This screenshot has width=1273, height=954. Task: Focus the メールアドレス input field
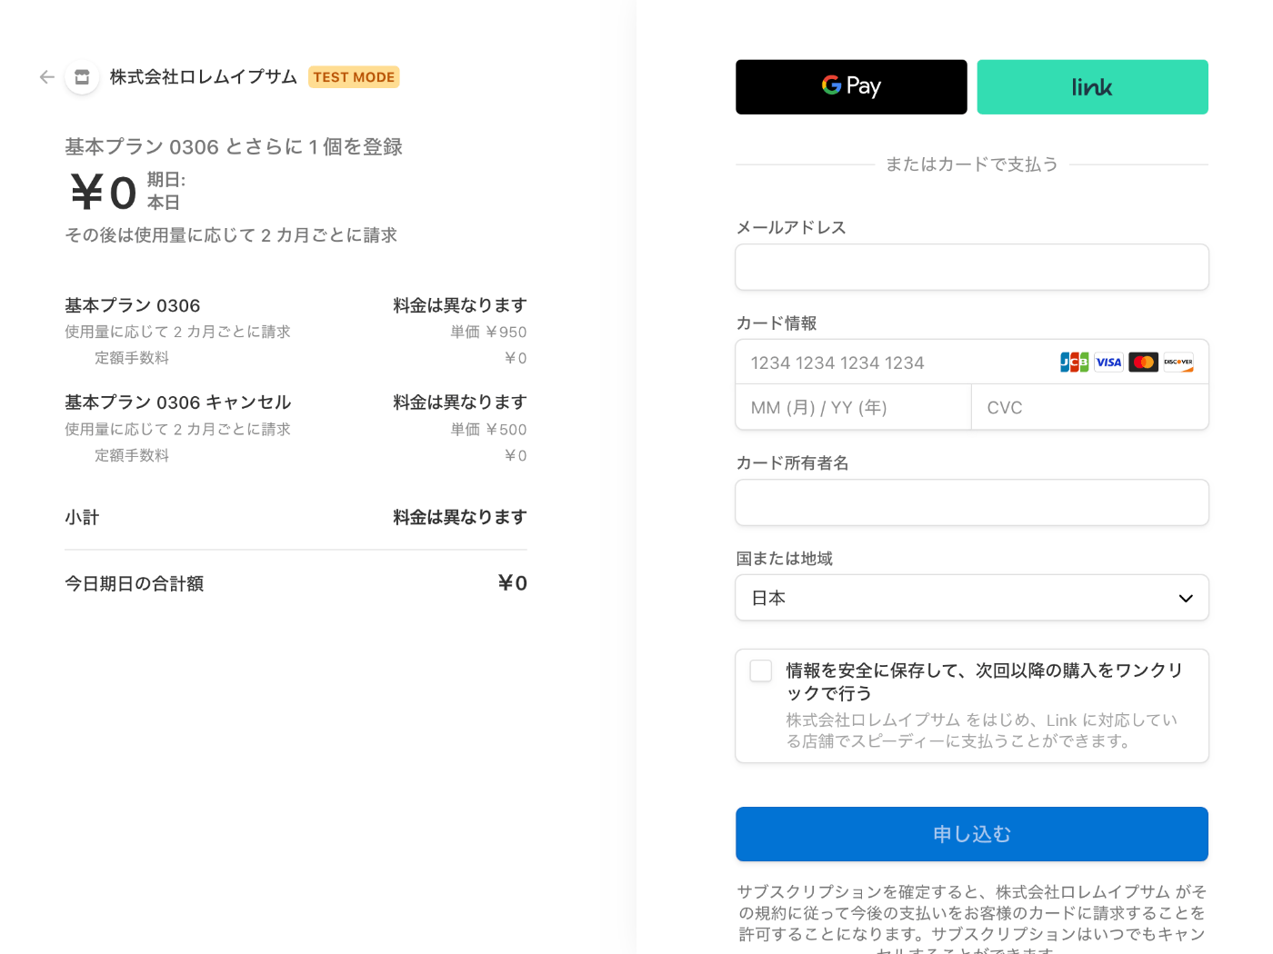pyautogui.click(x=972, y=267)
